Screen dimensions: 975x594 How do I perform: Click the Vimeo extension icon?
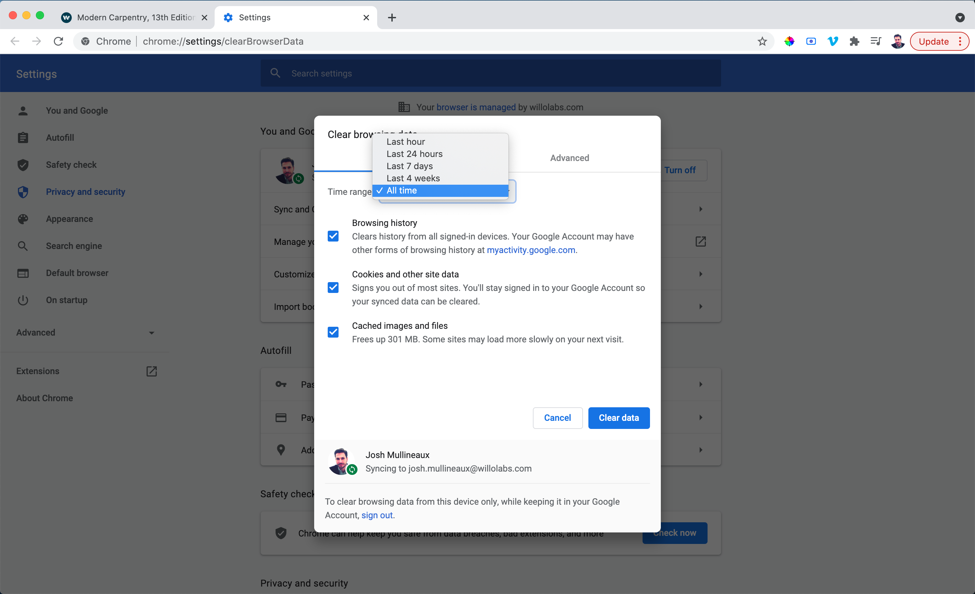[x=832, y=41]
